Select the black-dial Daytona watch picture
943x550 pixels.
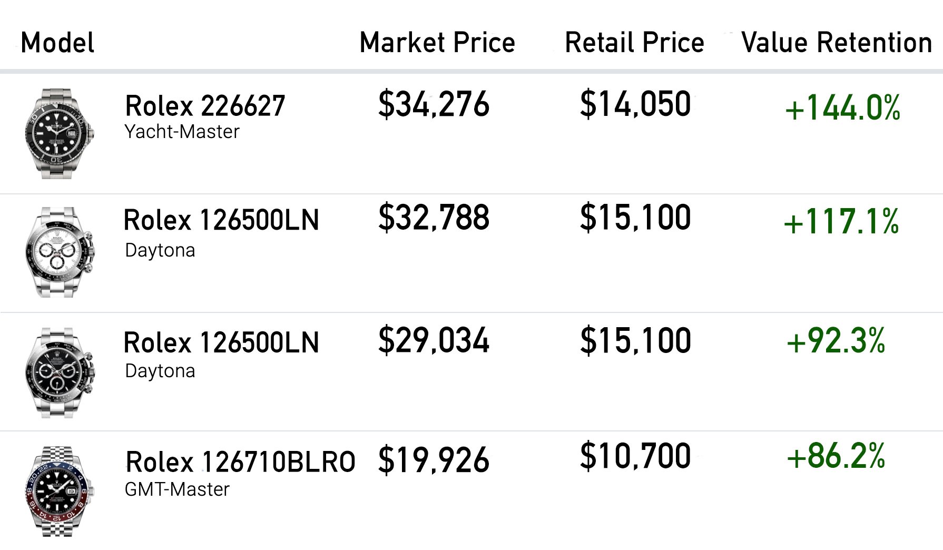click(60, 372)
